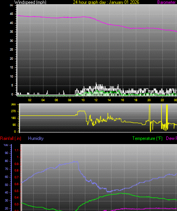Click hour label 18 on time axis
Viewport: 177px width, 211px height.
coord(136,100)
